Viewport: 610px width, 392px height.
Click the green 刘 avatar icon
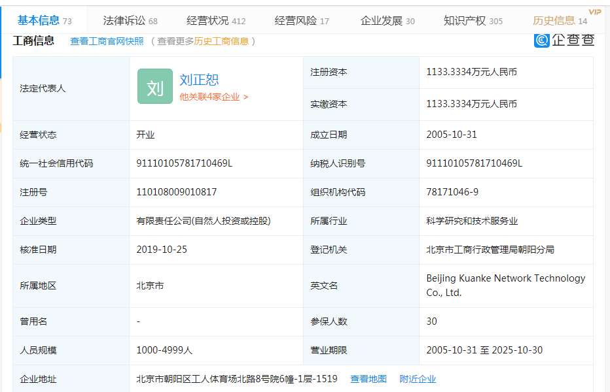tap(155, 86)
